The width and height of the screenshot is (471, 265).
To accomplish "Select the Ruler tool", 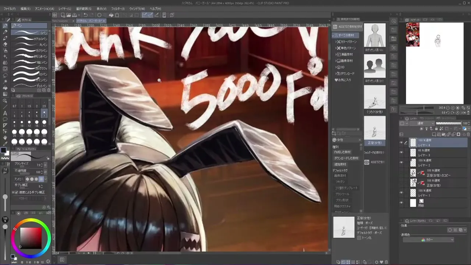I will 5,126.
